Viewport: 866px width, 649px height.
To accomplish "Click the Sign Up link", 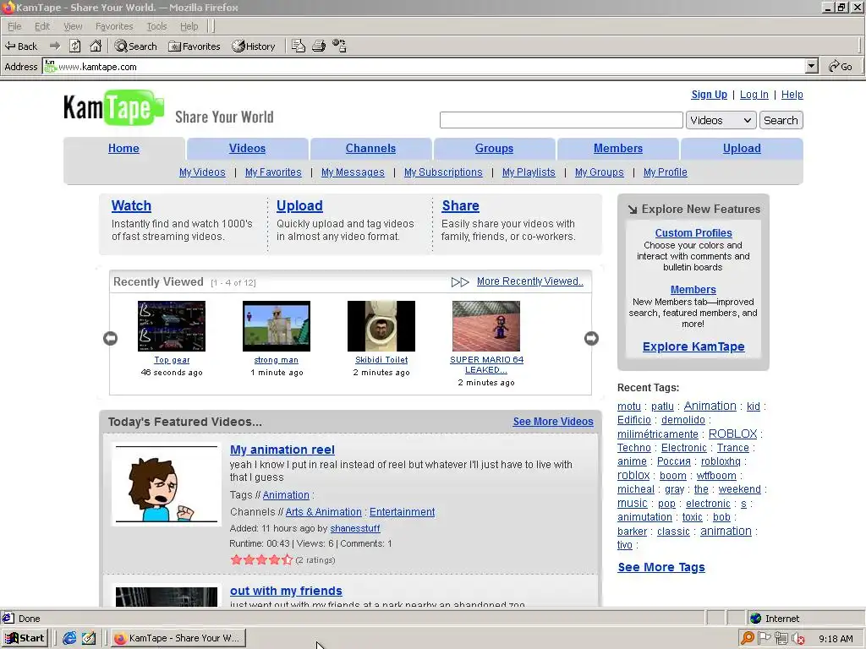I will click(710, 95).
